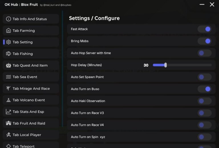Viewport: 219px width, 148px height.
Task: Click the house icon for Farming
Action: pos(8,31)
